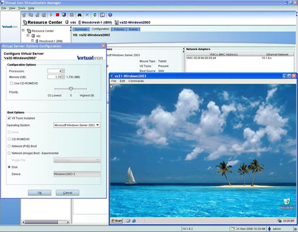The width and height of the screenshot is (298, 232).
Task: Open the Recycle Bin on guest desktop
Action: click(x=286, y=202)
